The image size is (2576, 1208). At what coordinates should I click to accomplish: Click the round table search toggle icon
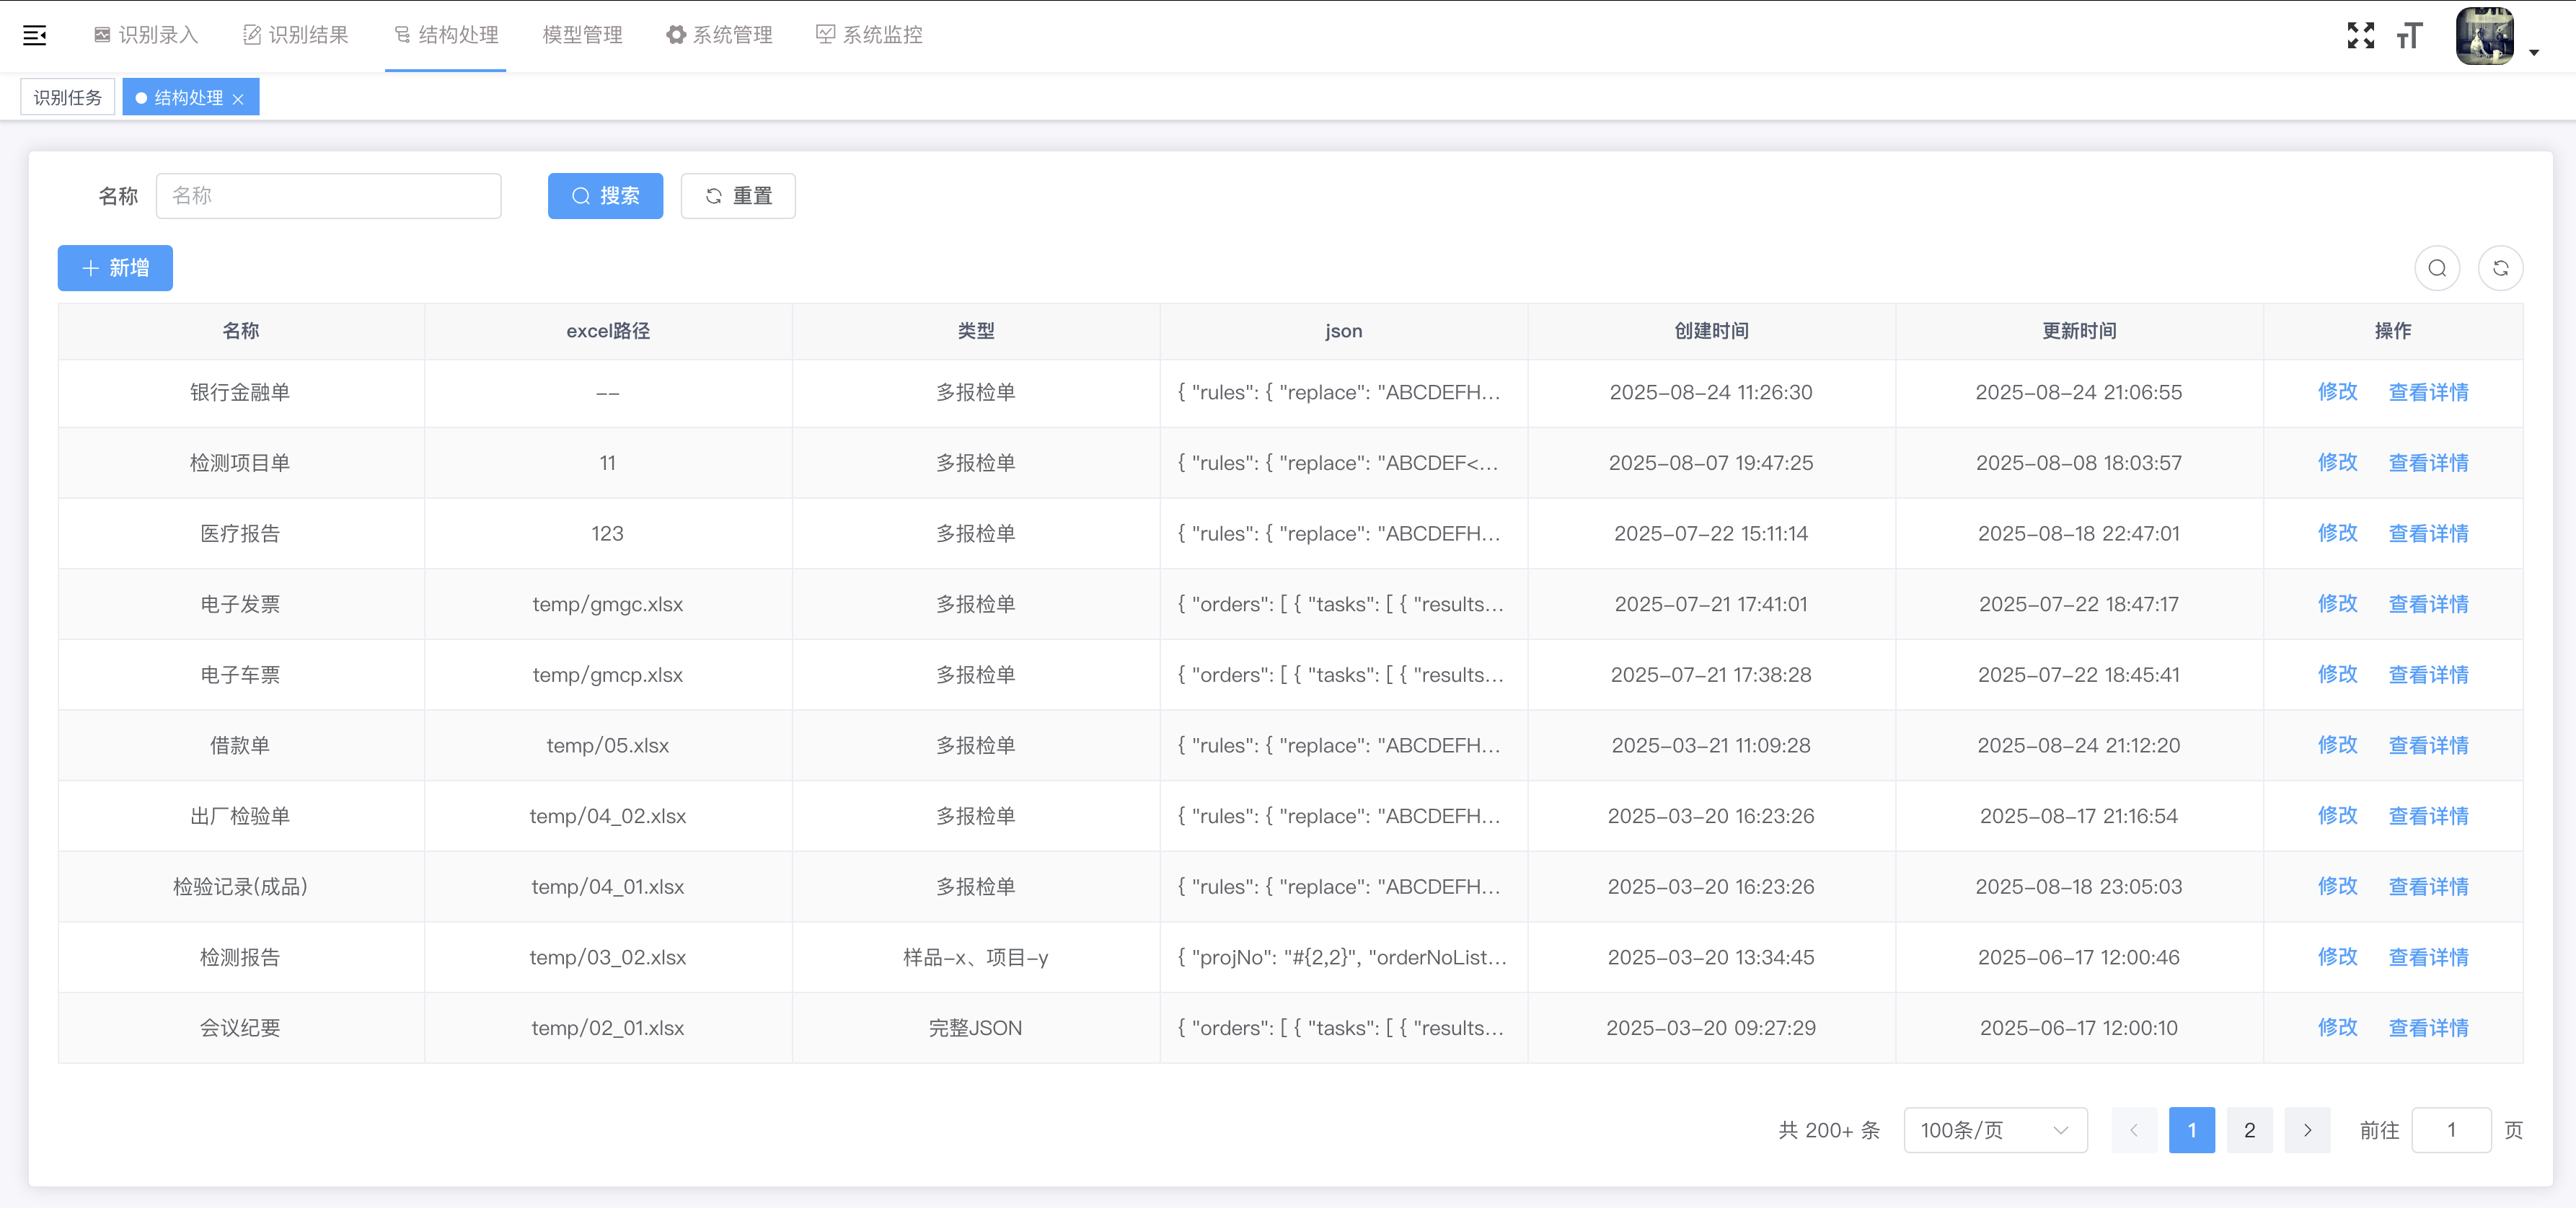pos(2437,268)
